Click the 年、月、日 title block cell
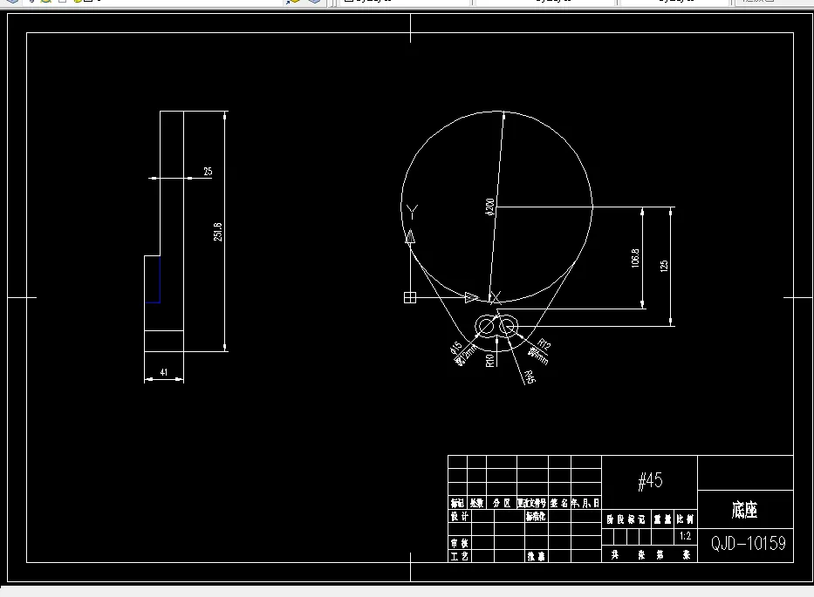The image size is (814, 597). click(586, 503)
